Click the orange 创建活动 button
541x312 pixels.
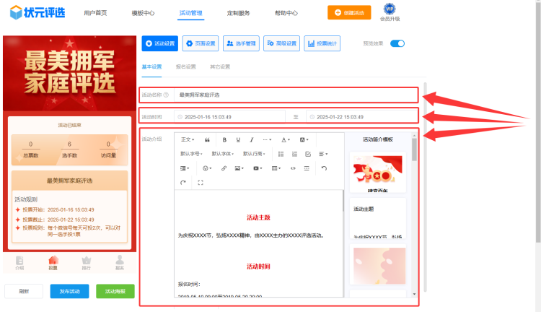coord(349,12)
